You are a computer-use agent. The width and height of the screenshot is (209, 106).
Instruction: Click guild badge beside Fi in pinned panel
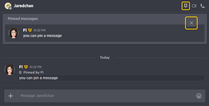coord(30,30)
